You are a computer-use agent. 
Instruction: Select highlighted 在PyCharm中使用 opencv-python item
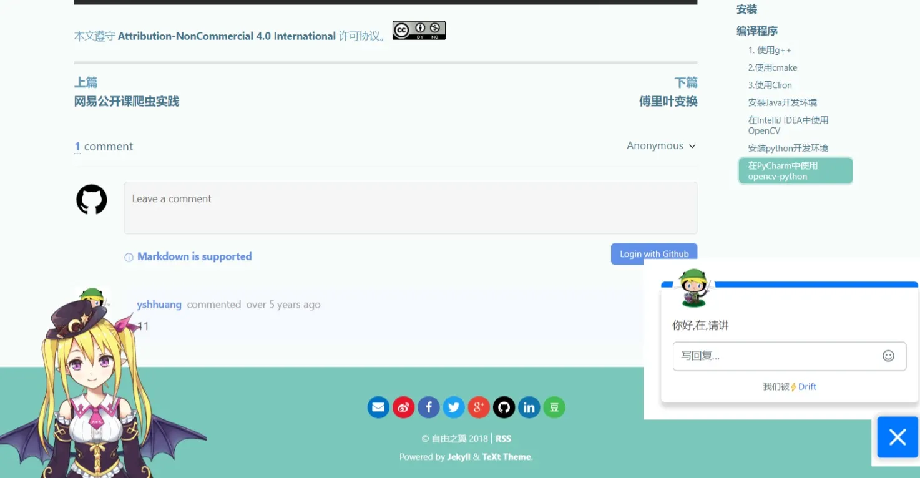click(x=795, y=171)
